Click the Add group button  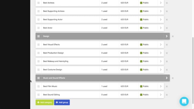62,102
